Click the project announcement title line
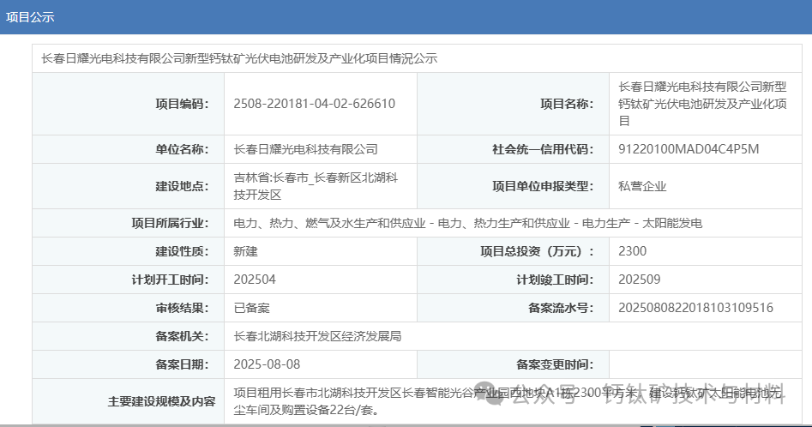 click(x=239, y=59)
